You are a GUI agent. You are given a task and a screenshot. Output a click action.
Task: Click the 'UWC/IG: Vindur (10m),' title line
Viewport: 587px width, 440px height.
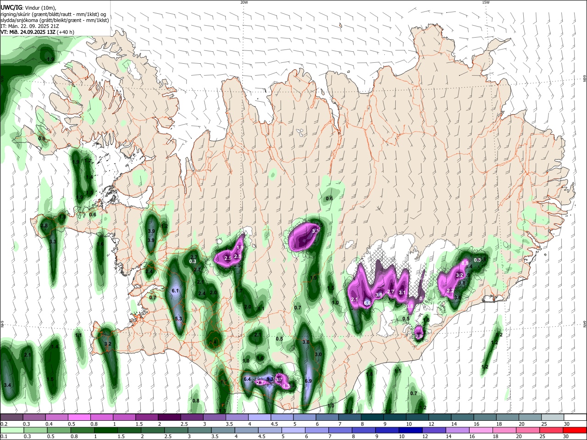(x=28, y=8)
